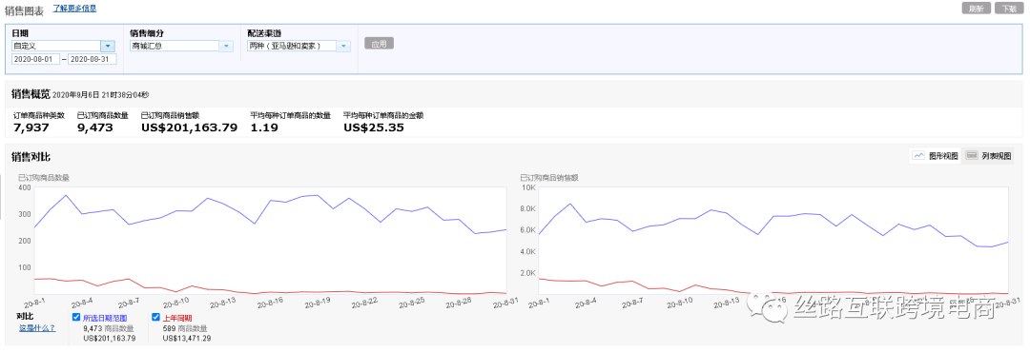Viewport: 1030px width, 353px height.
Task: Switch to 列表视图 table view
Action: click(988, 156)
